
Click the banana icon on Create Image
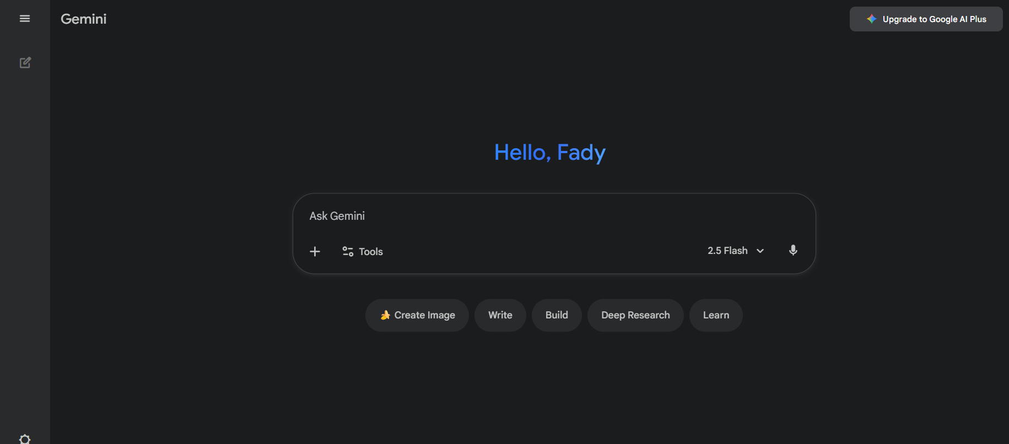tap(385, 315)
